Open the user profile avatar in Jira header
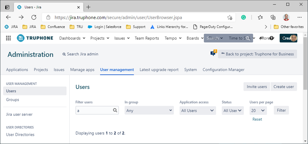Viewport: 308px width, 144px height. click(x=294, y=38)
